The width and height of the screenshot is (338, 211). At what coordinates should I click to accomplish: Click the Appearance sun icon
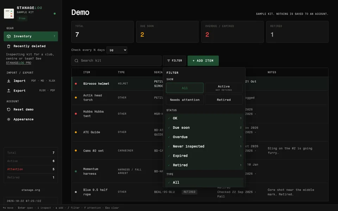click(x=8, y=119)
